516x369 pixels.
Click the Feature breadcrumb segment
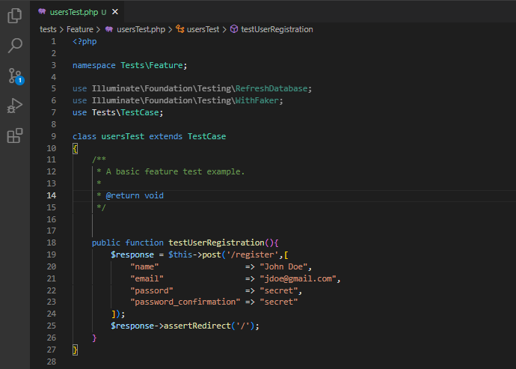80,29
